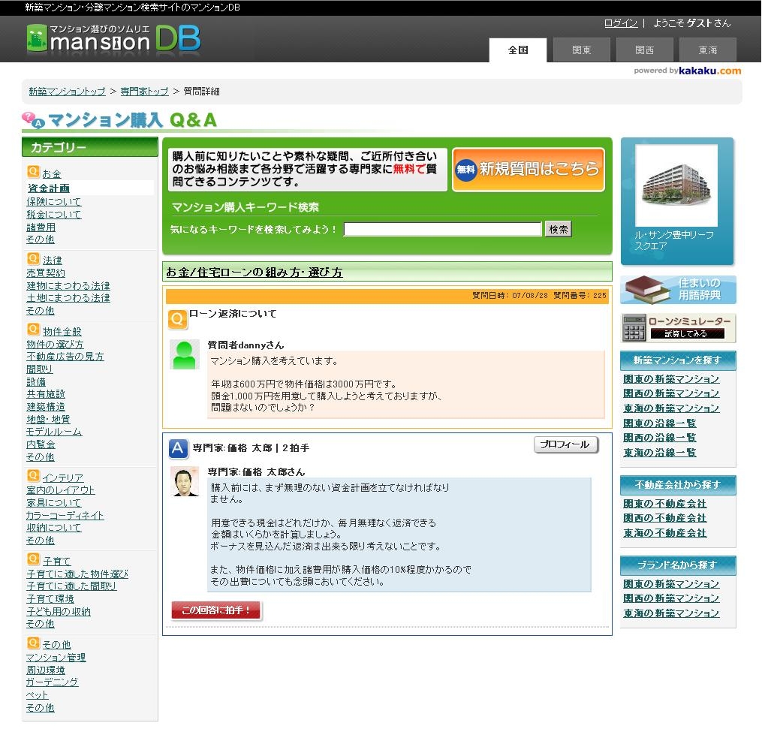This screenshot has height=738, width=762.
Task: Open the ログイン link
Action: click(x=620, y=23)
